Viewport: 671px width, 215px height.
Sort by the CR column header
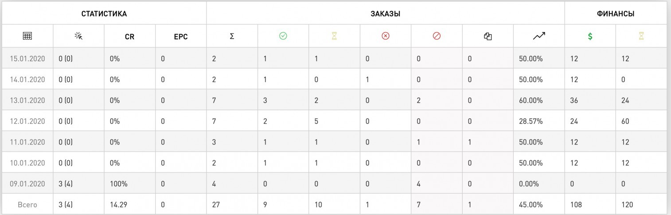coord(129,37)
